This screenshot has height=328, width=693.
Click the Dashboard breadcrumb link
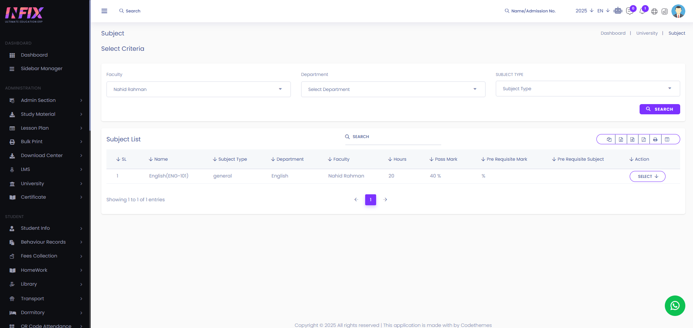[x=613, y=33]
